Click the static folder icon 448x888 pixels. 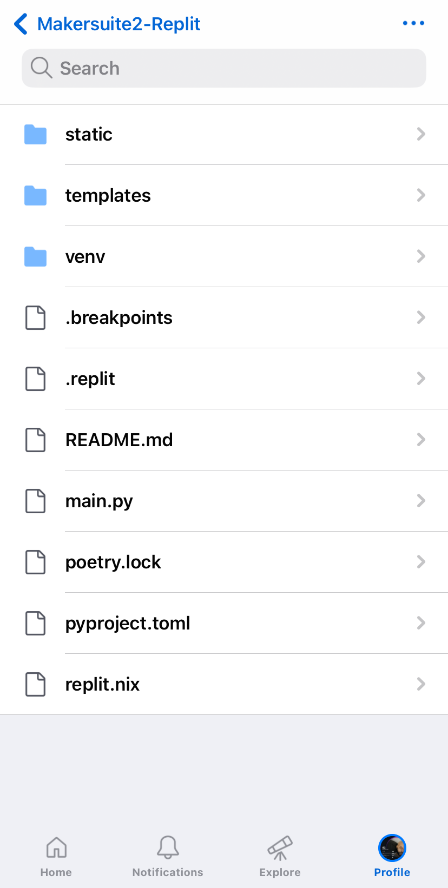pyautogui.click(x=36, y=134)
